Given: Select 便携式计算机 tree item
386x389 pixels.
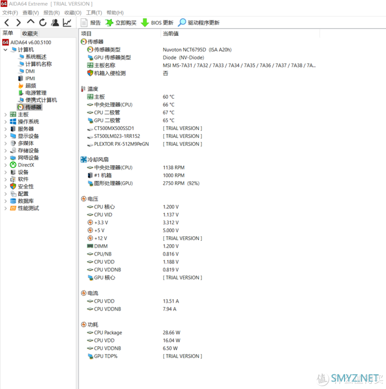Looking at the screenshot, I should pos(37,100).
